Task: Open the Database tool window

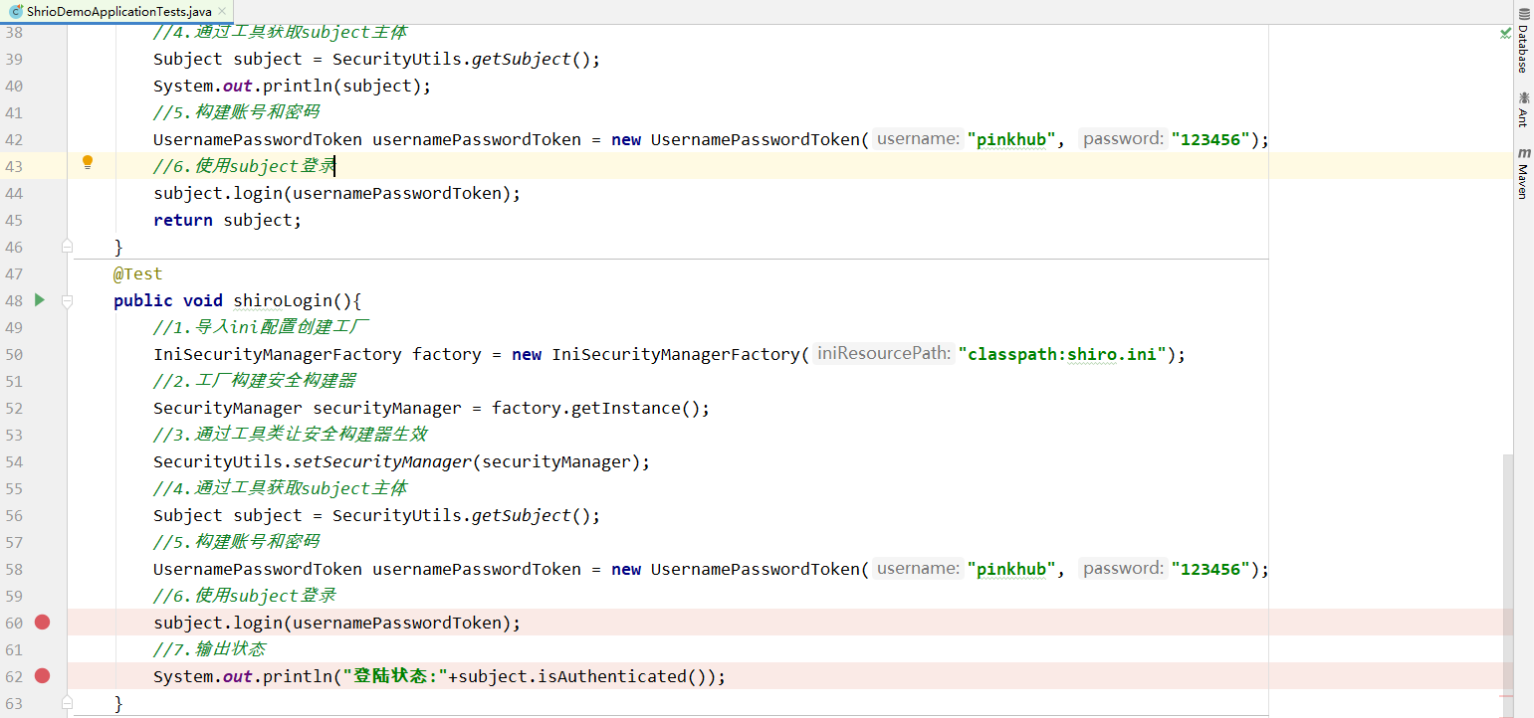Action: coord(1523,40)
